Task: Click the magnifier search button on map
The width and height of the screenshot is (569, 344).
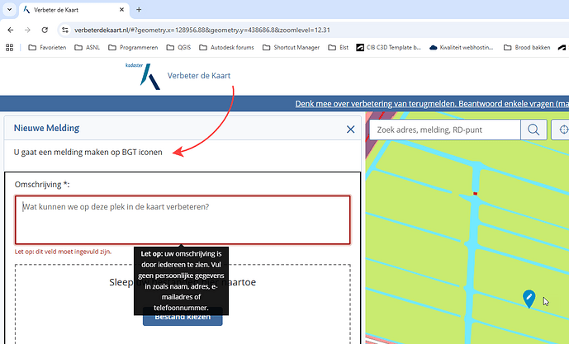Action: [533, 130]
